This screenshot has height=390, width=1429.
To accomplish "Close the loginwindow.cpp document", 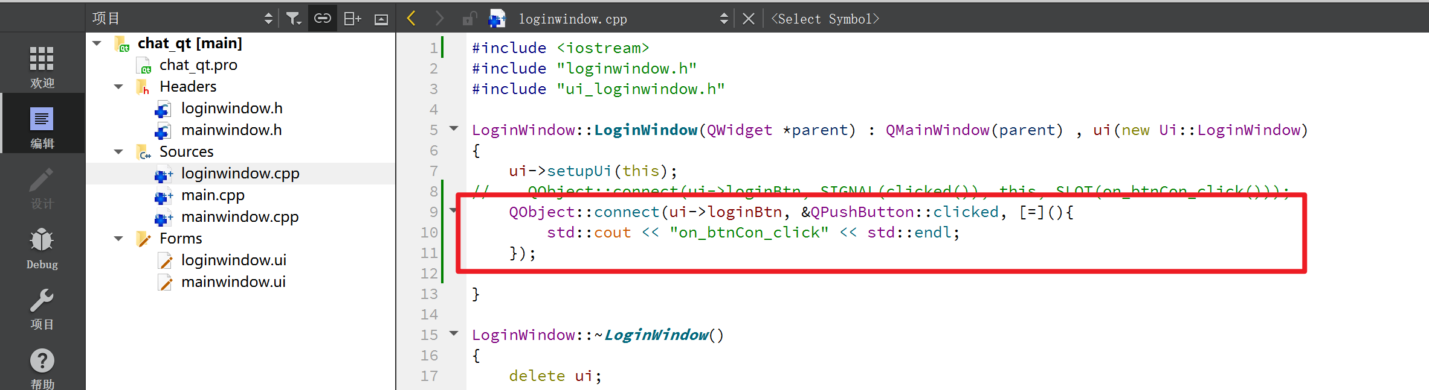I will 748,19.
